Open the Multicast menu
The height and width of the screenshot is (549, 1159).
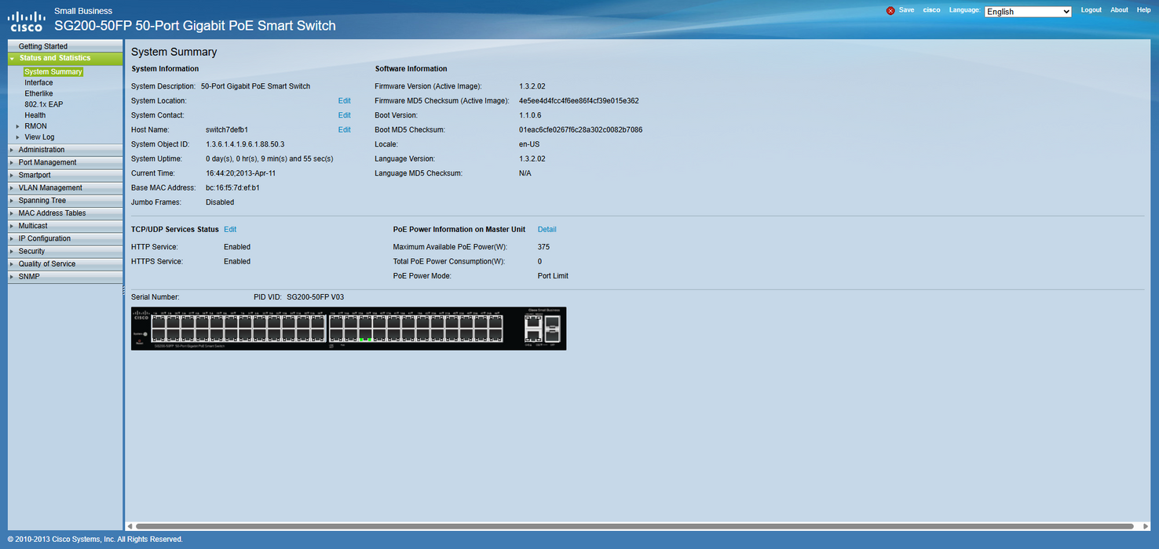tap(65, 225)
